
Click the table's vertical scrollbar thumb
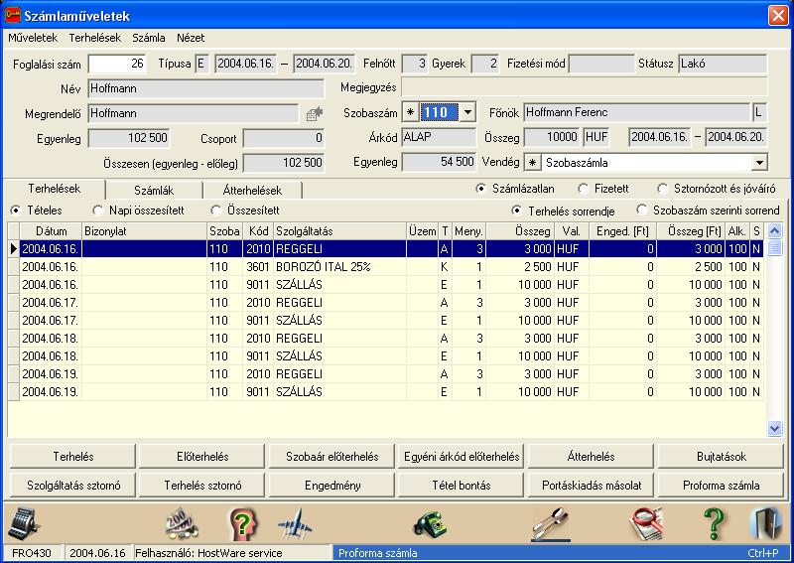(x=774, y=248)
